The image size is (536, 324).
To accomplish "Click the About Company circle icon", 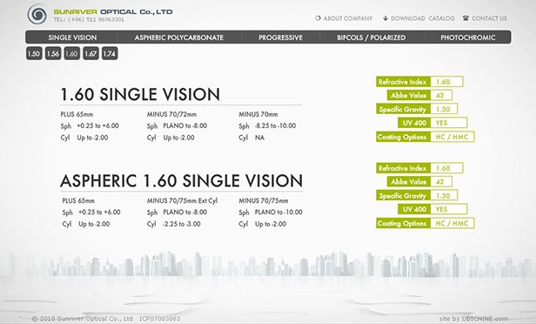I will (318, 18).
